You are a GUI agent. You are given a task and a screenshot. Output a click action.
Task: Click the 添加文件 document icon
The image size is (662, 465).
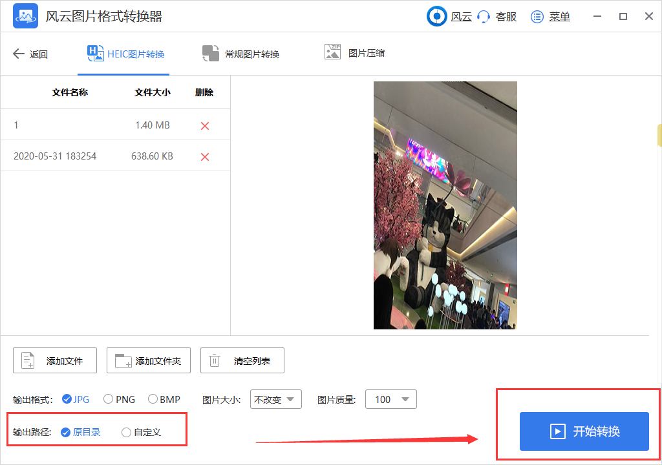pyautogui.click(x=28, y=360)
